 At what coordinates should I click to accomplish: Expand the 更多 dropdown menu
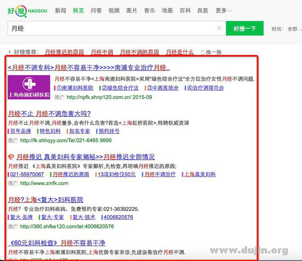pos(223,10)
